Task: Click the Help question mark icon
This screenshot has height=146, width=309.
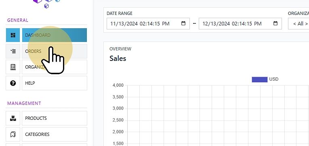Action: [x=13, y=83]
